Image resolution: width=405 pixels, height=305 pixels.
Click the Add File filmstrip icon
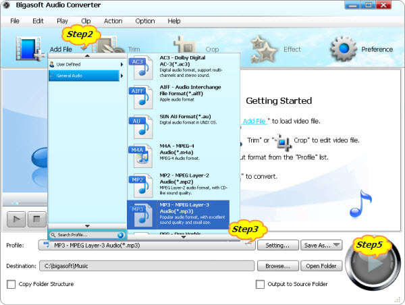(x=29, y=49)
